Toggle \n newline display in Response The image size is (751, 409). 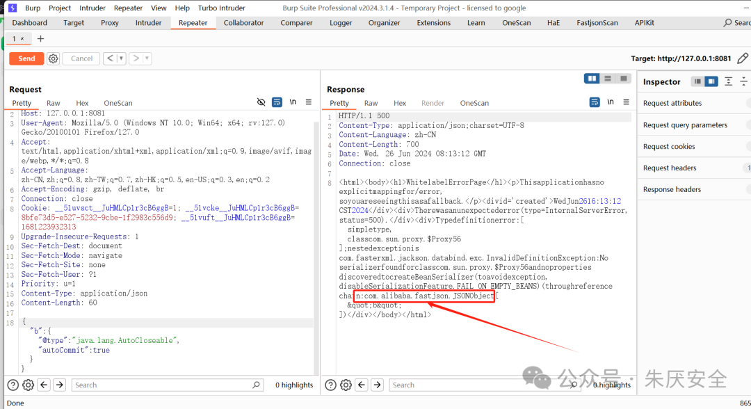(x=611, y=102)
